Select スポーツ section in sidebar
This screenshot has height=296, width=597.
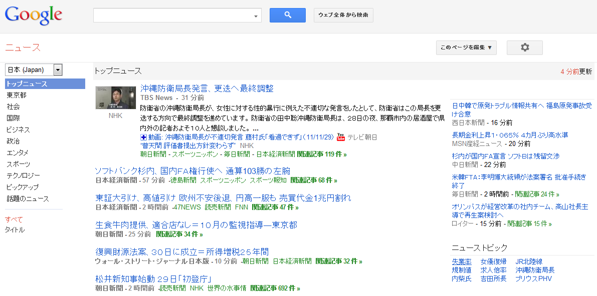tap(18, 164)
